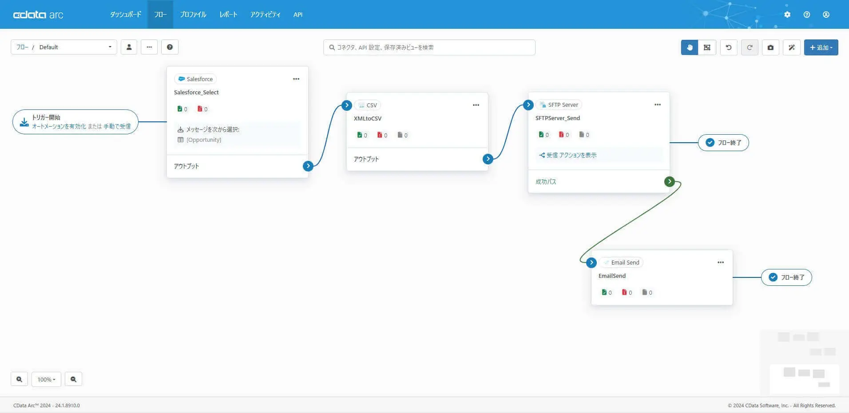Click XMLtoCSV red failed file count
Image resolution: width=849 pixels, height=413 pixels.
pyautogui.click(x=382, y=135)
